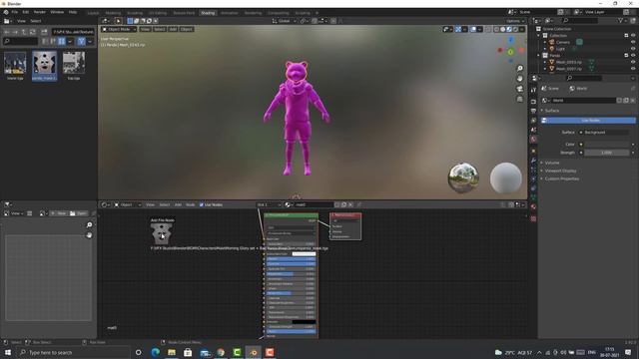Hide the Camera in outliner

[633, 42]
